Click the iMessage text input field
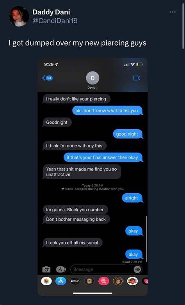 (106, 269)
